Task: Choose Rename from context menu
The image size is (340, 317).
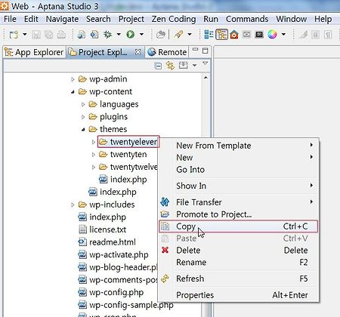Action: click(x=239, y=263)
